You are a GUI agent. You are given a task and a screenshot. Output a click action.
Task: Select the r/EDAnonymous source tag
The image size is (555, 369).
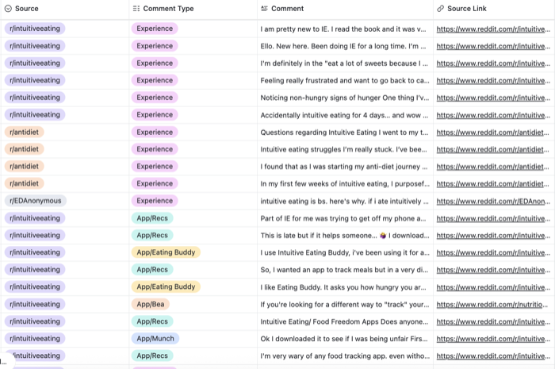pyautogui.click(x=36, y=201)
